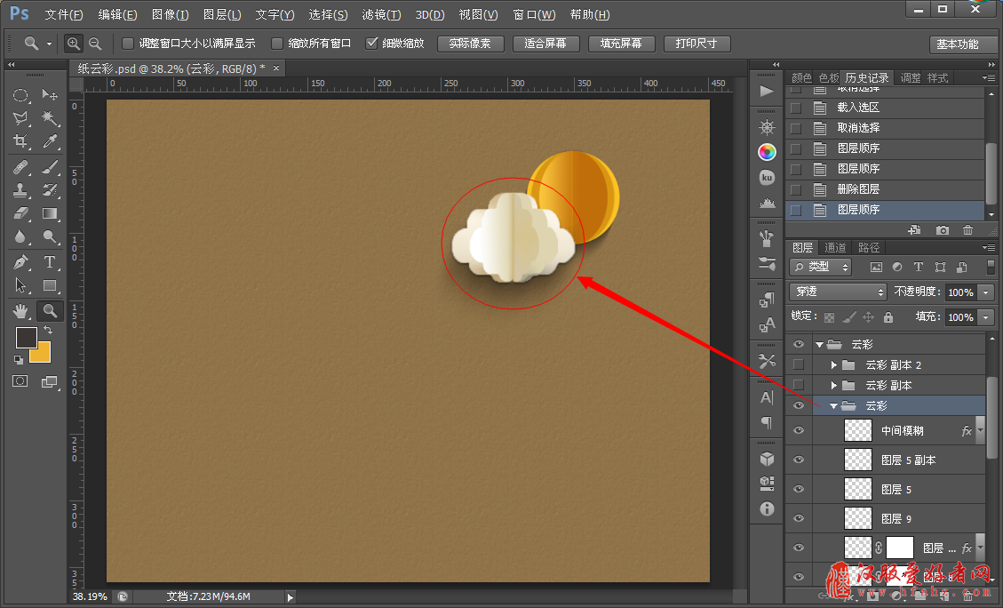1003x608 pixels.
Task: Select the Move tool
Action: 49,95
